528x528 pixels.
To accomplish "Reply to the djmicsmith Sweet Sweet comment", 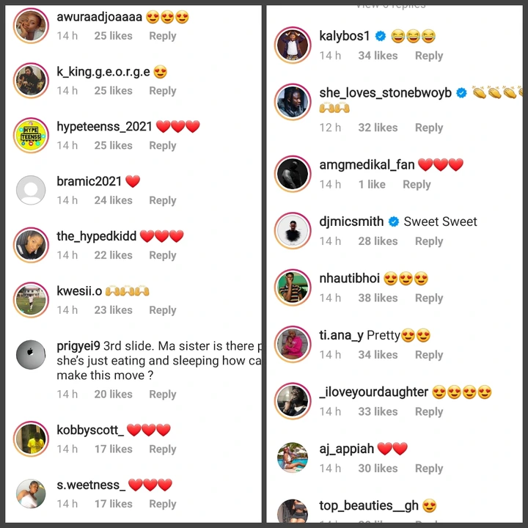I will pyautogui.click(x=429, y=241).
